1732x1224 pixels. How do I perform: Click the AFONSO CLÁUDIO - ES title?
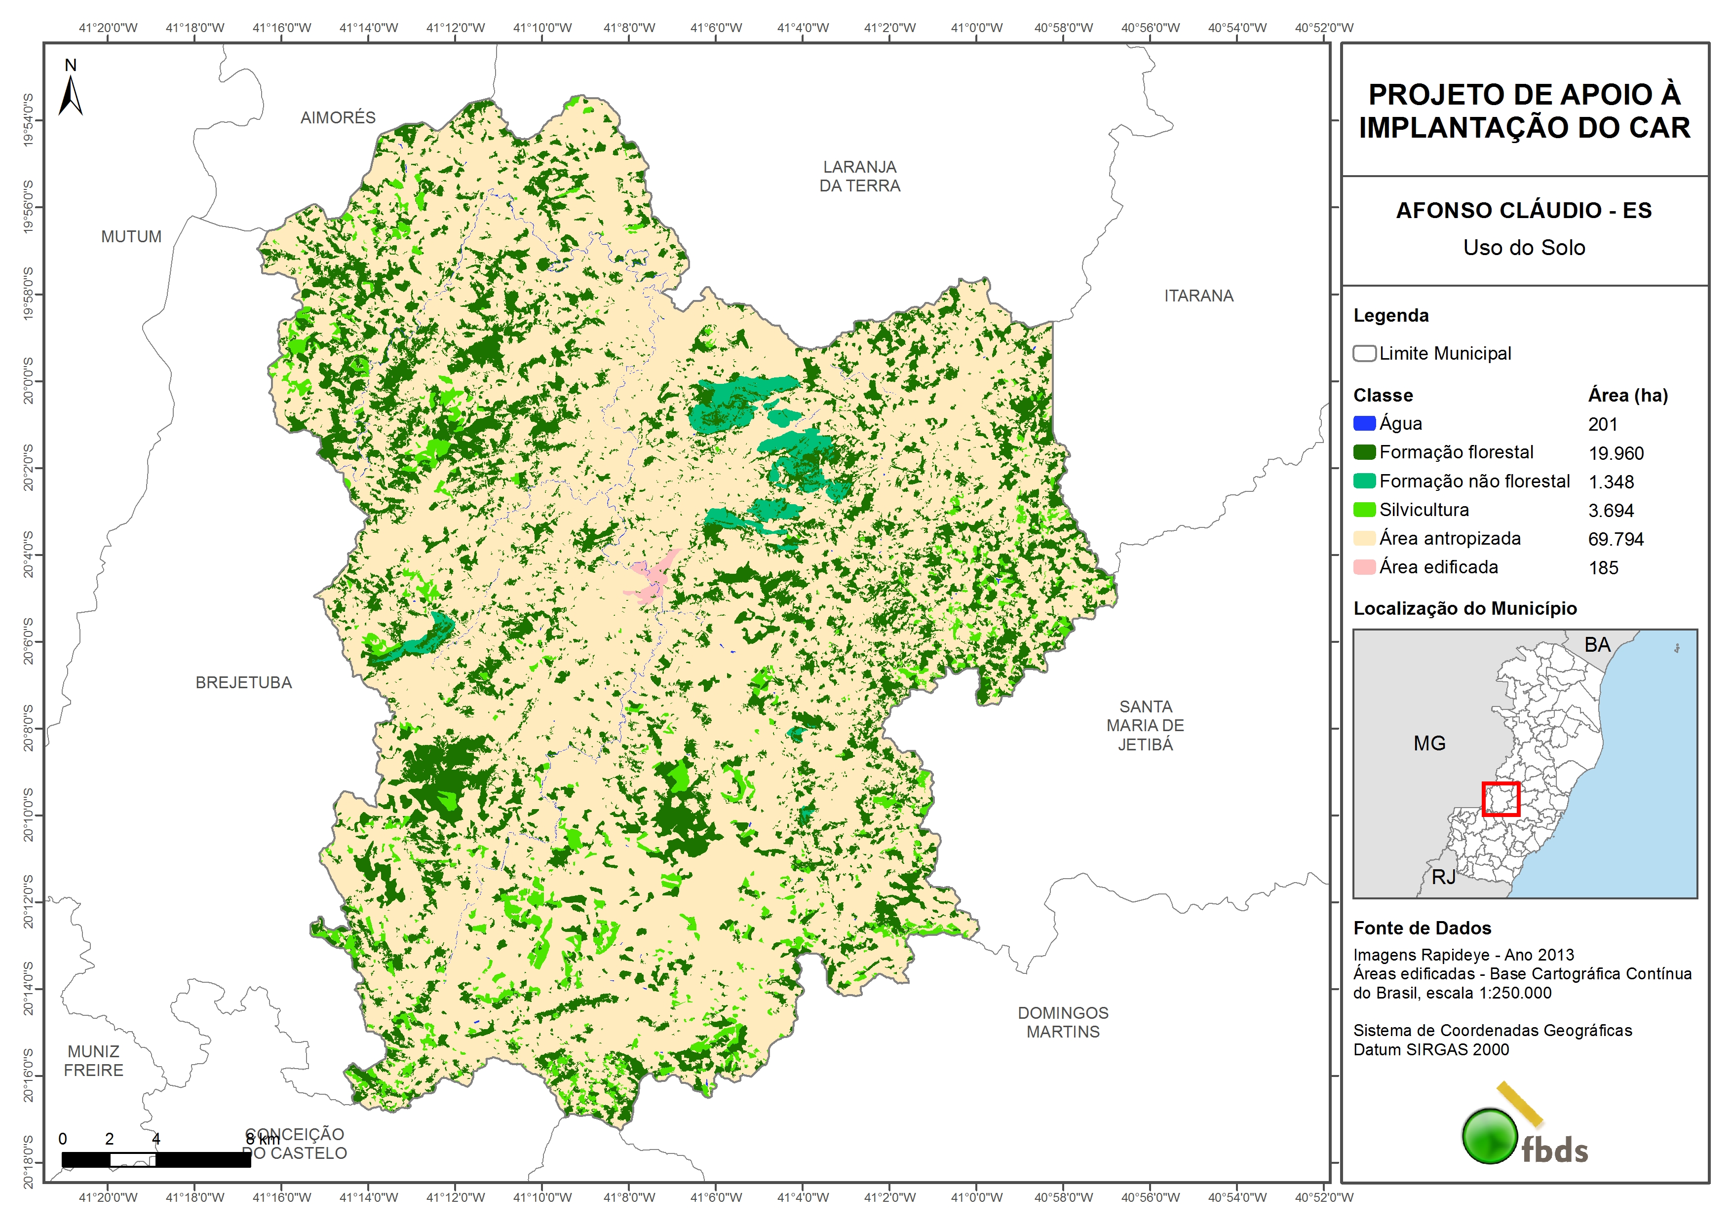[1523, 210]
